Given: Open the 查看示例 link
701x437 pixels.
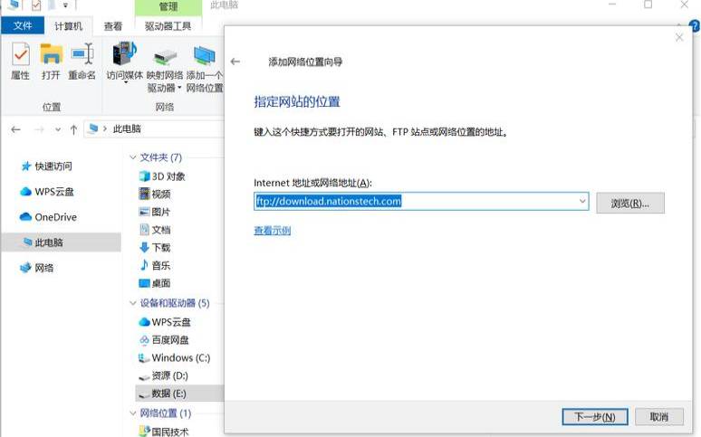Looking at the screenshot, I should pyautogui.click(x=273, y=231).
